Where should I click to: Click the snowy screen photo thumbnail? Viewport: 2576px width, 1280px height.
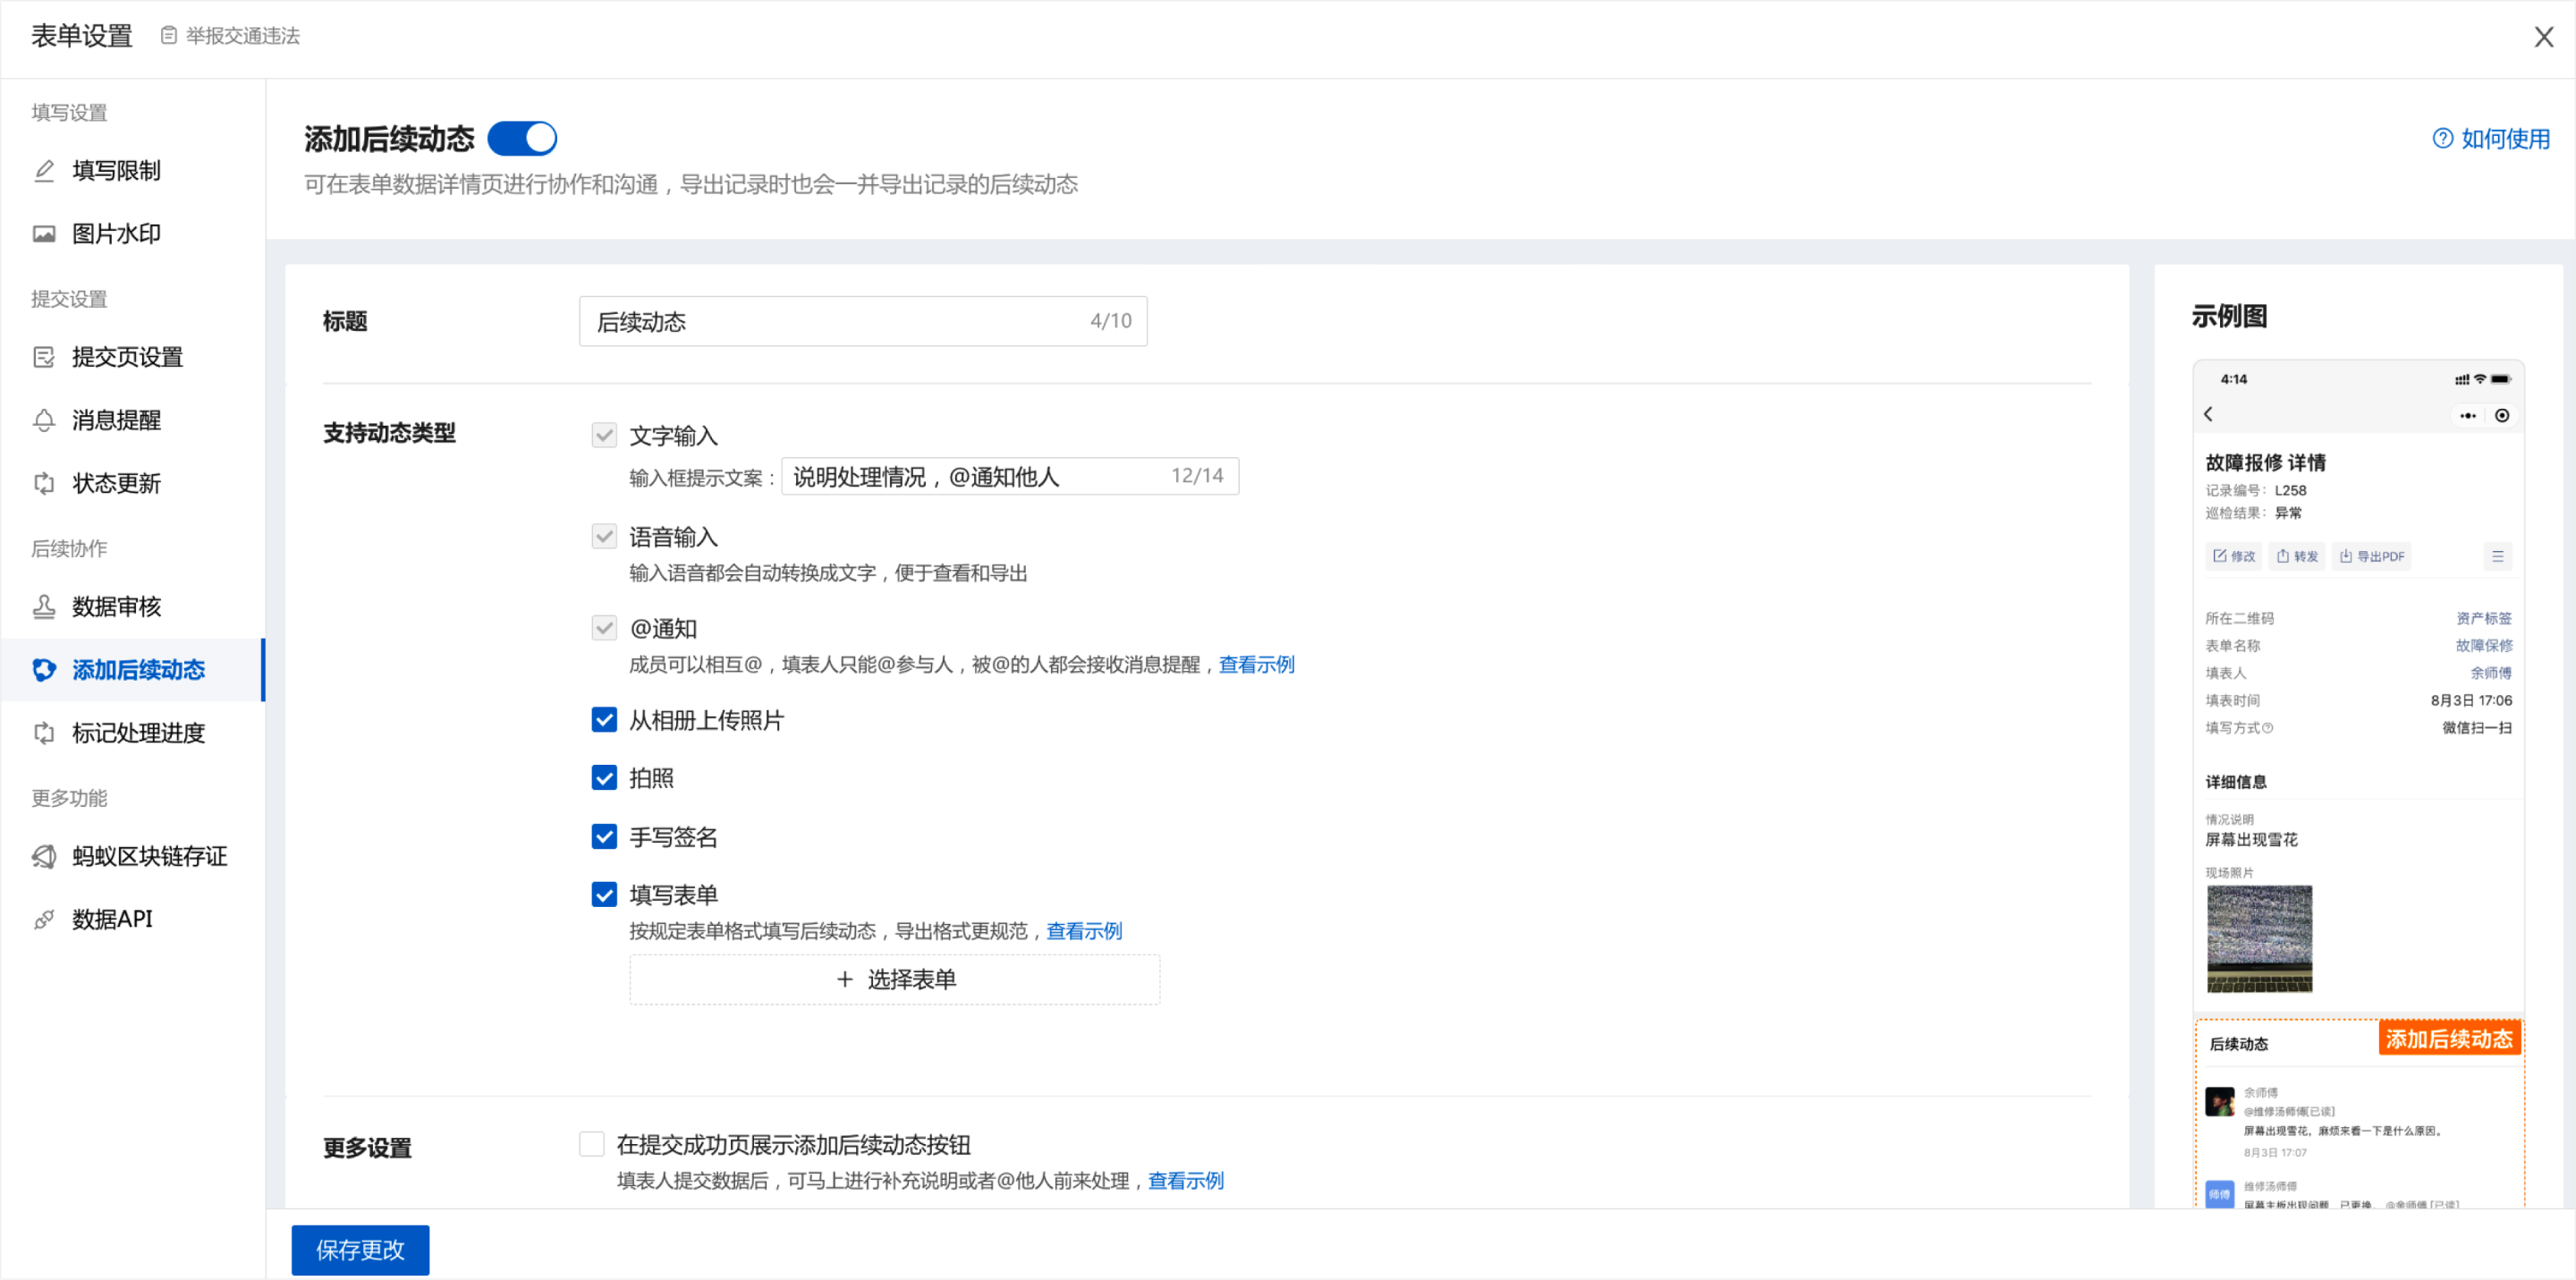(x=2260, y=938)
